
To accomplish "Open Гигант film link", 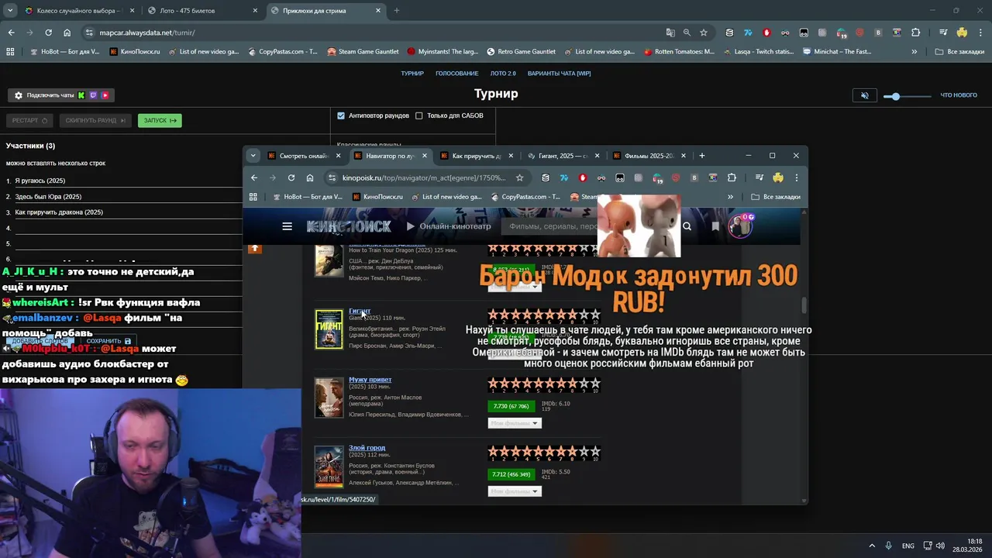I will [x=360, y=312].
